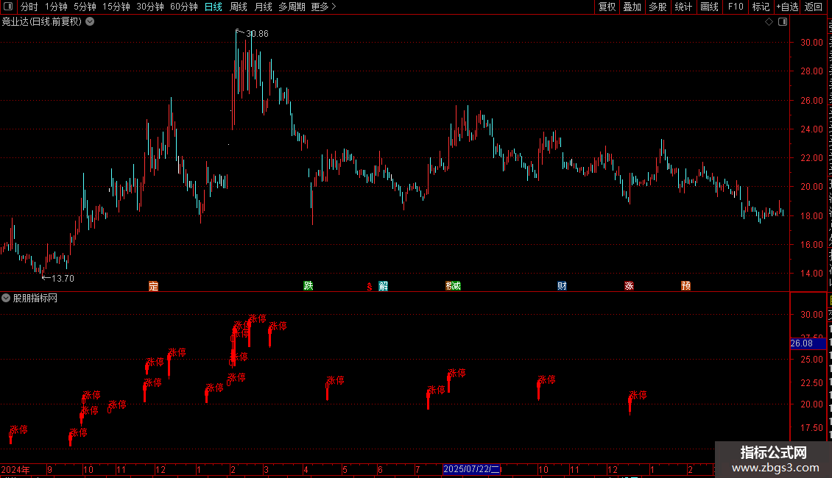
Task: Expand the 更多 periods chevron
Action: click(334, 7)
